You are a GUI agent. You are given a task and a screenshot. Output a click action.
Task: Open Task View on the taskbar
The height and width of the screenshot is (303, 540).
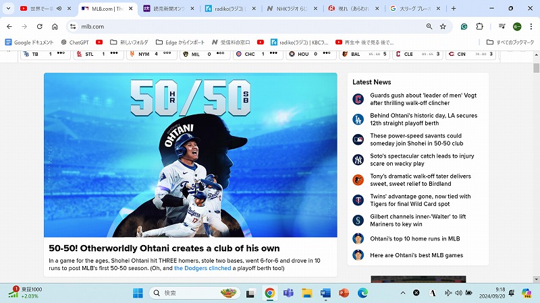tap(250, 294)
